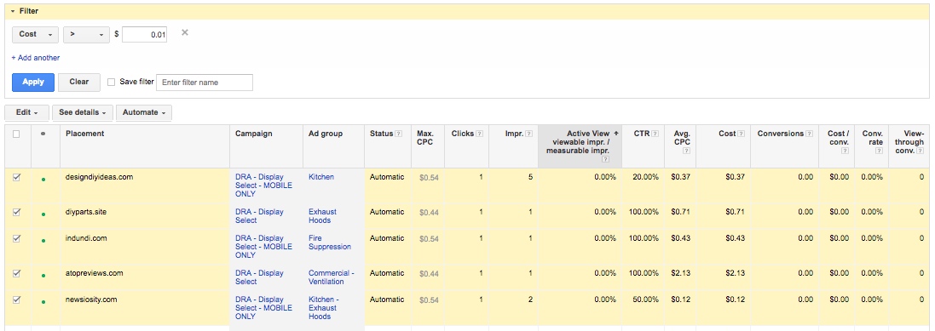Sort table by Cost column header
935x331 pixels.
pyautogui.click(x=727, y=134)
